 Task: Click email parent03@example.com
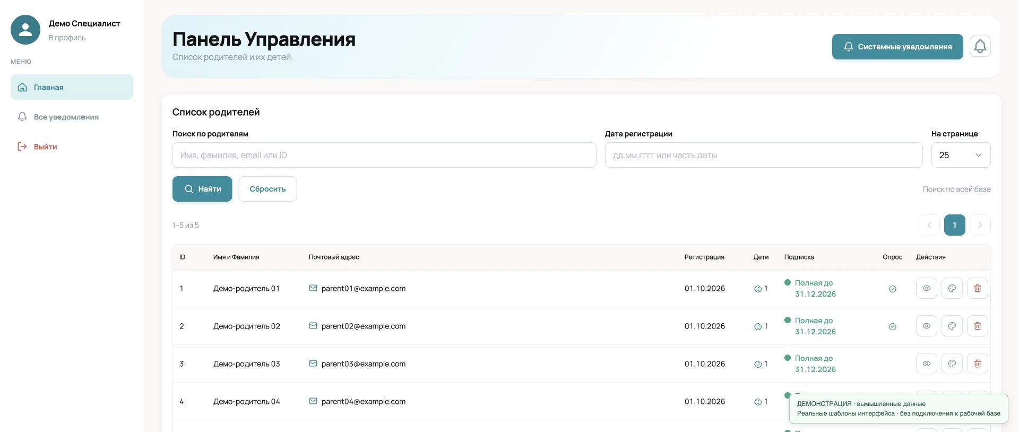click(x=364, y=364)
